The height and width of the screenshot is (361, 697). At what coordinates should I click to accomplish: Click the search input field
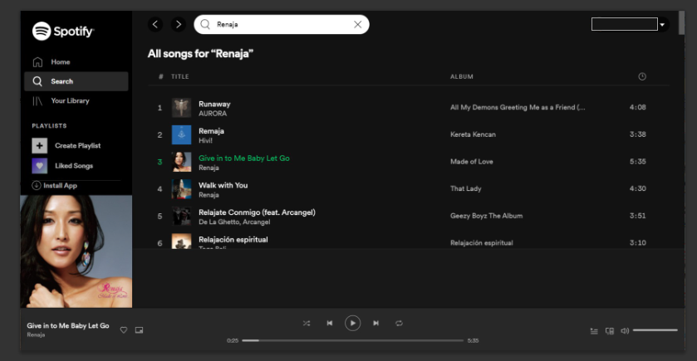click(282, 24)
